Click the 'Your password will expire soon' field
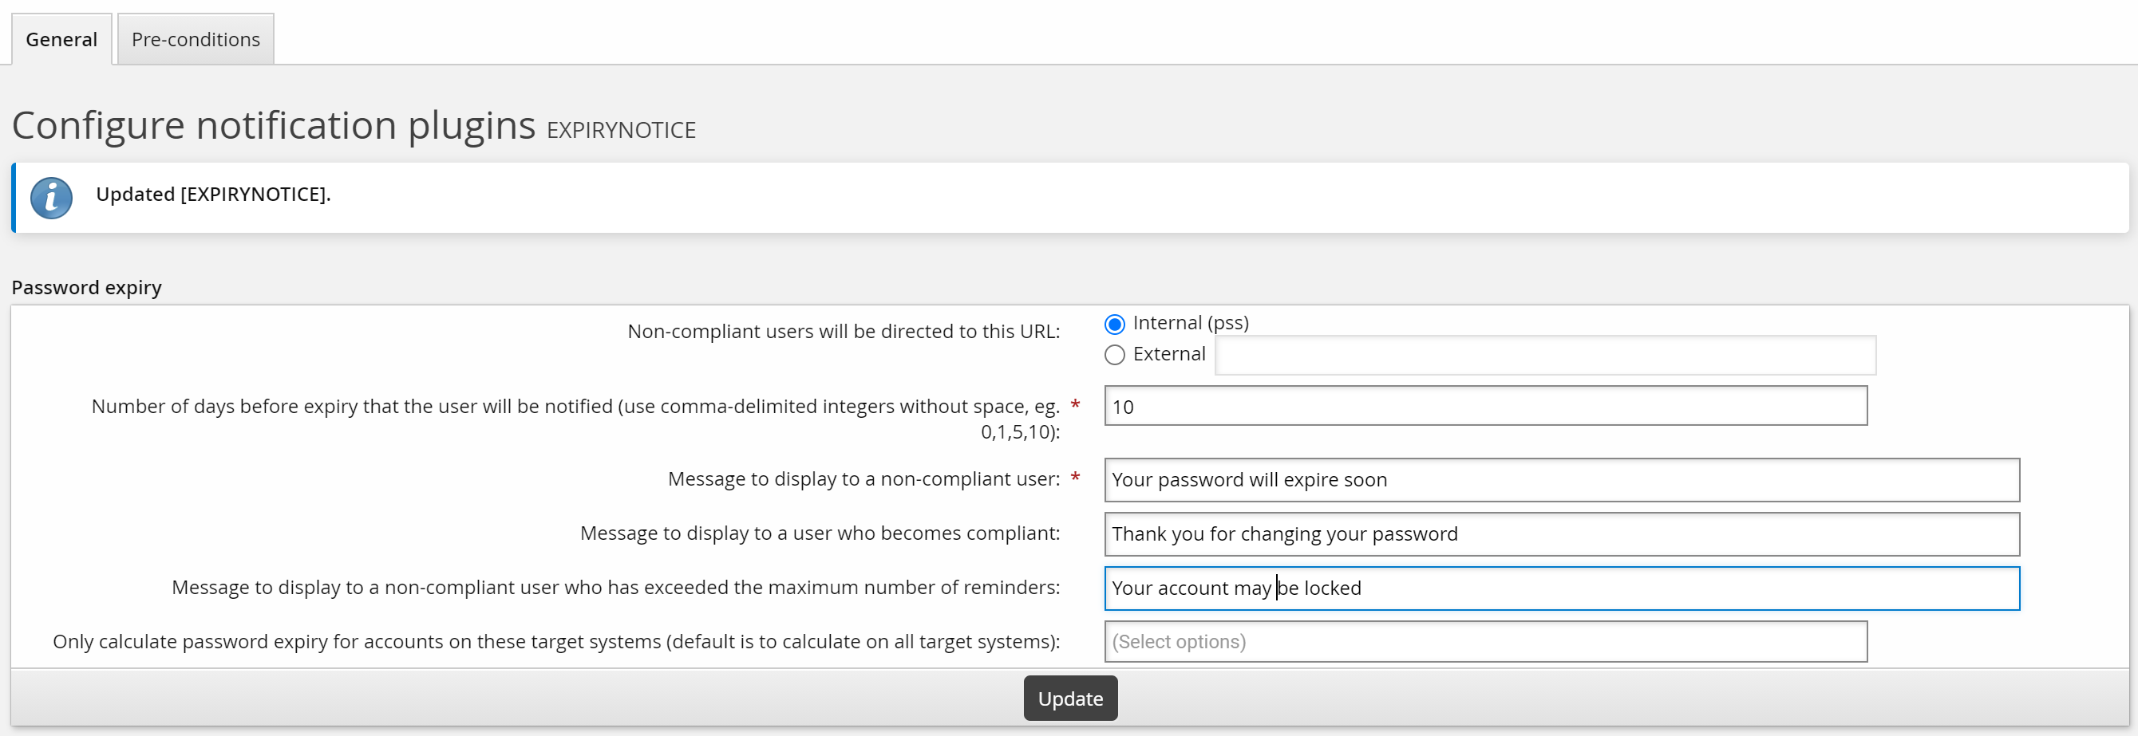Image resolution: width=2138 pixels, height=736 pixels. pyautogui.click(x=1560, y=480)
